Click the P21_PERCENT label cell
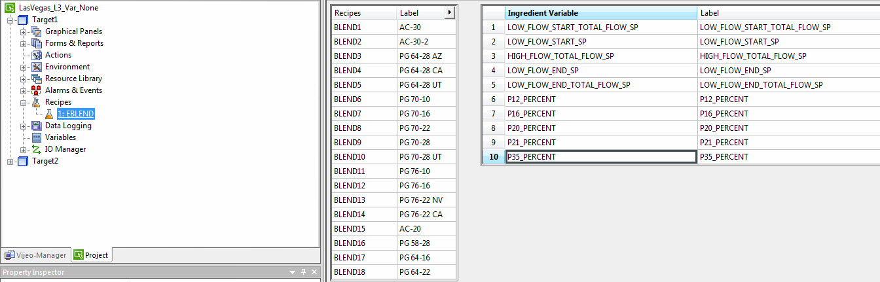Image resolution: width=880 pixels, height=282 pixels. pyautogui.click(x=788, y=143)
